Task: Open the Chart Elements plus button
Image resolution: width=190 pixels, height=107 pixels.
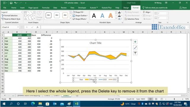Action: pos(135,42)
